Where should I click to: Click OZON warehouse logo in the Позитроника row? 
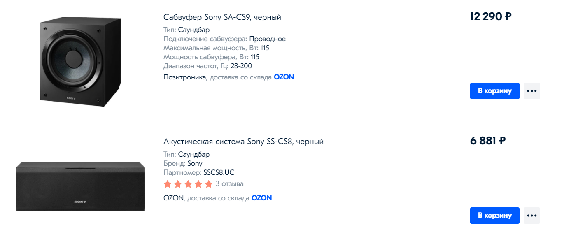click(284, 77)
